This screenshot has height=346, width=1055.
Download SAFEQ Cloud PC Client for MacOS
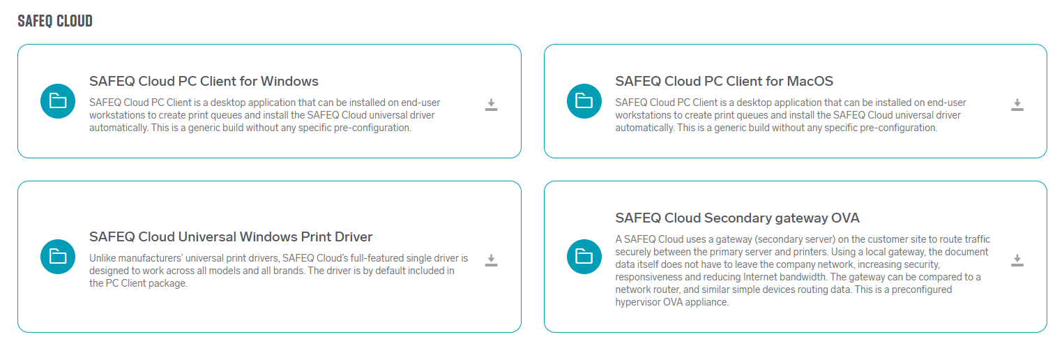click(1017, 105)
